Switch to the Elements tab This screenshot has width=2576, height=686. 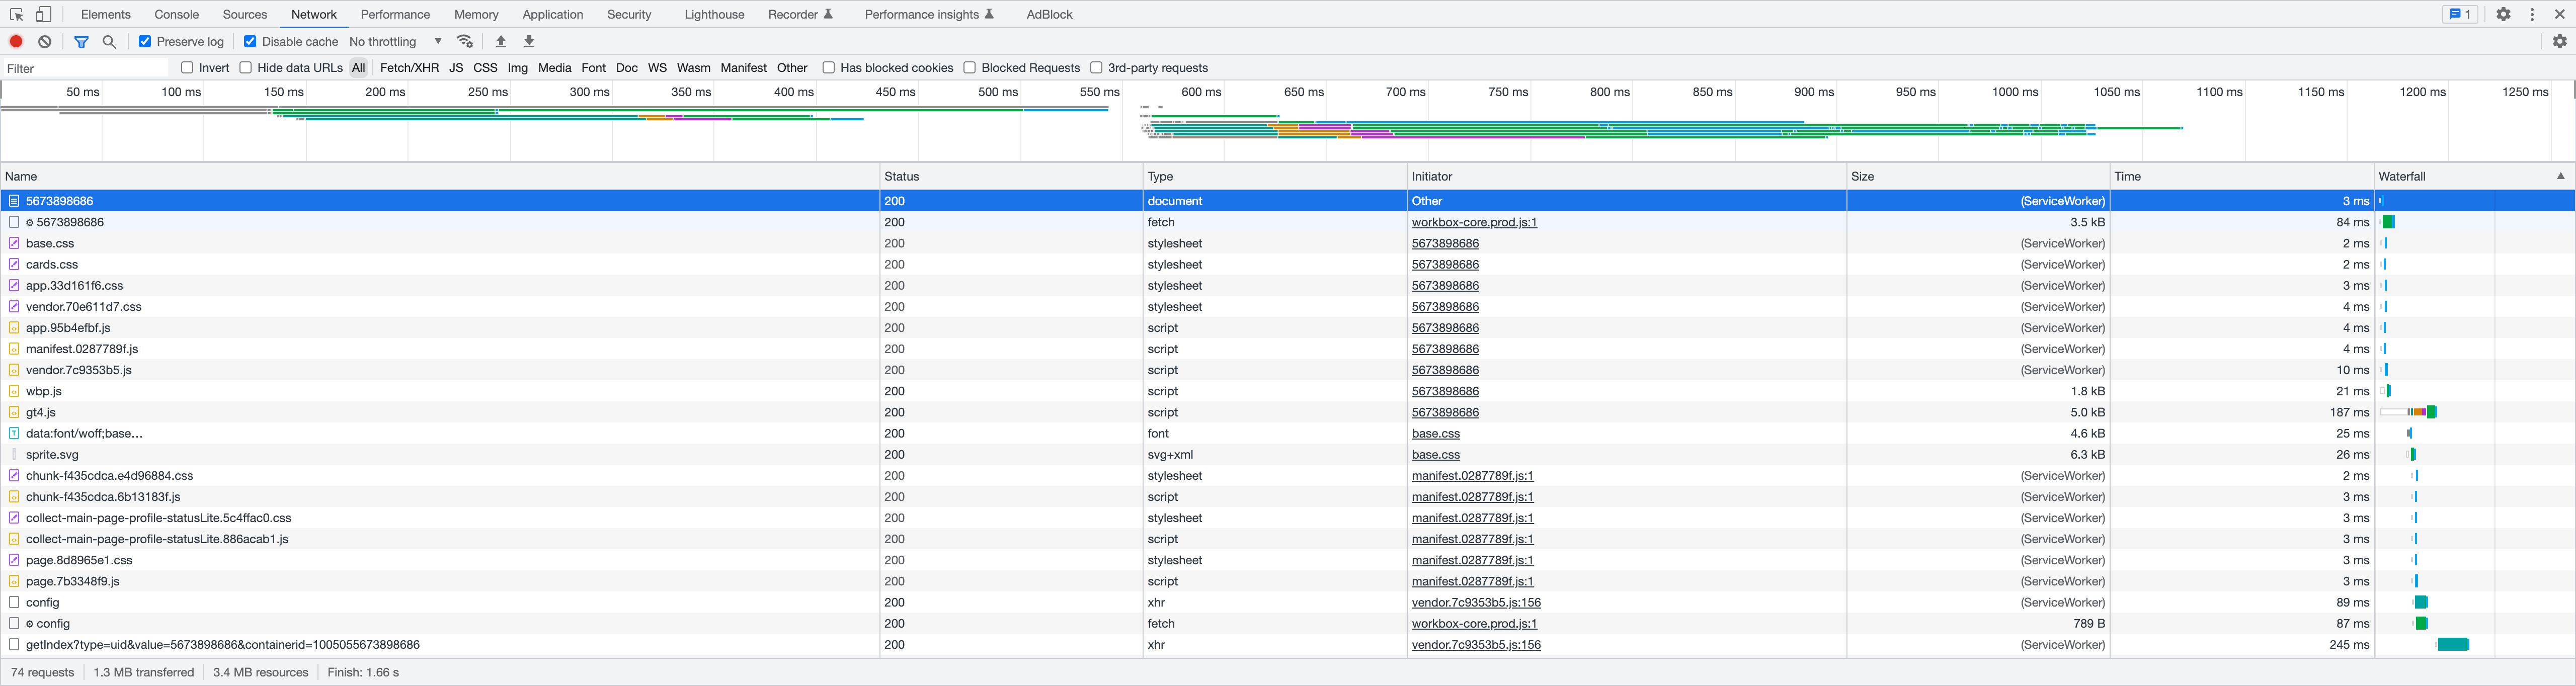(106, 14)
